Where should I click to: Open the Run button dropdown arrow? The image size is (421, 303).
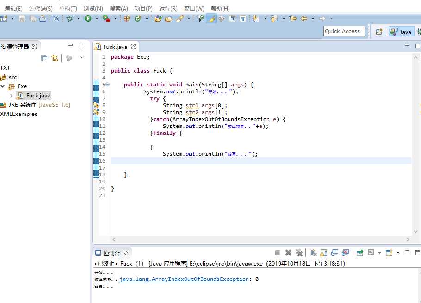(x=96, y=18)
